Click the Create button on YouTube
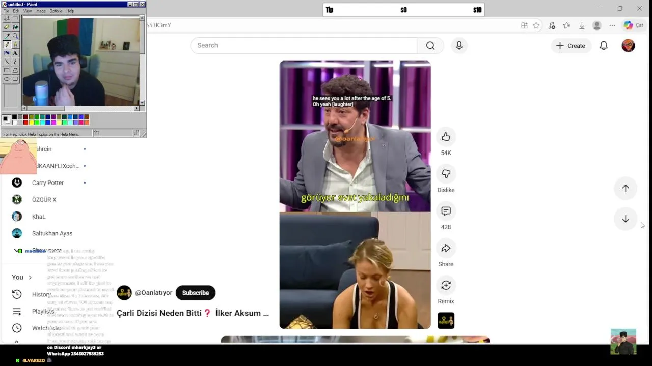The image size is (652, 366). point(571,46)
